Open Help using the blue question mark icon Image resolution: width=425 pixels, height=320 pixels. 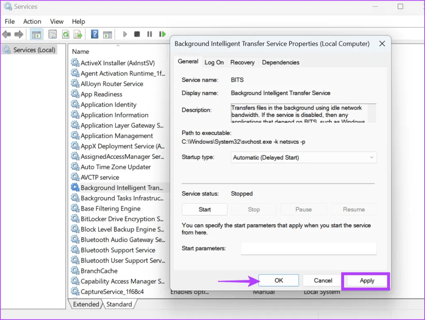95,34
